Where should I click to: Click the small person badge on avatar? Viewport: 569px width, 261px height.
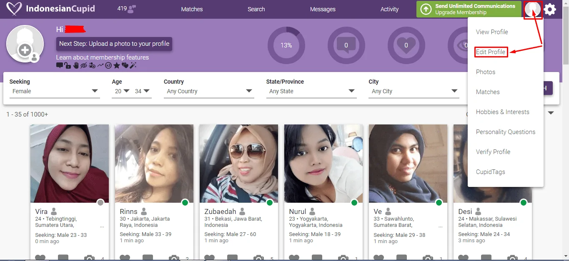(35, 57)
